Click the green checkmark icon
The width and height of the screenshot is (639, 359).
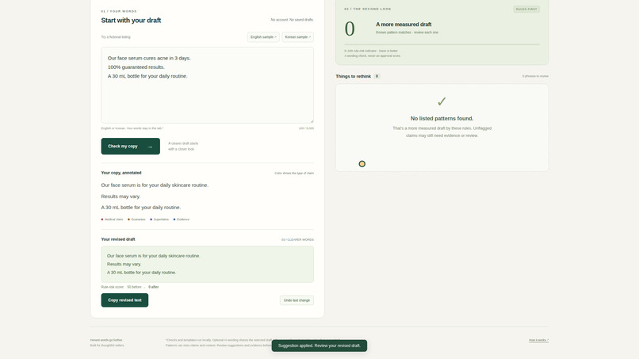442,101
